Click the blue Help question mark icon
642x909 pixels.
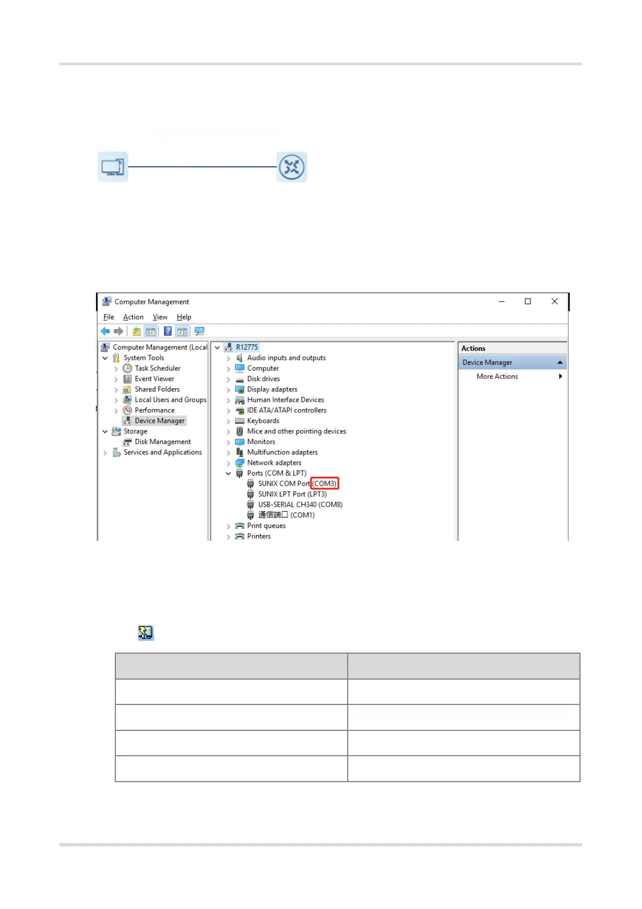click(168, 331)
